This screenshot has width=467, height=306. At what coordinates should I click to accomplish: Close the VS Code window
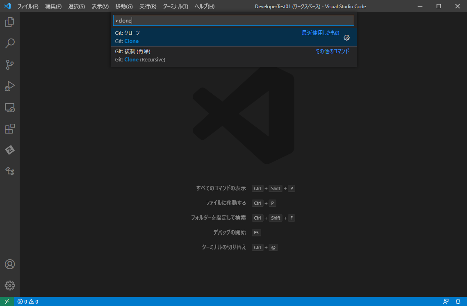(x=458, y=6)
